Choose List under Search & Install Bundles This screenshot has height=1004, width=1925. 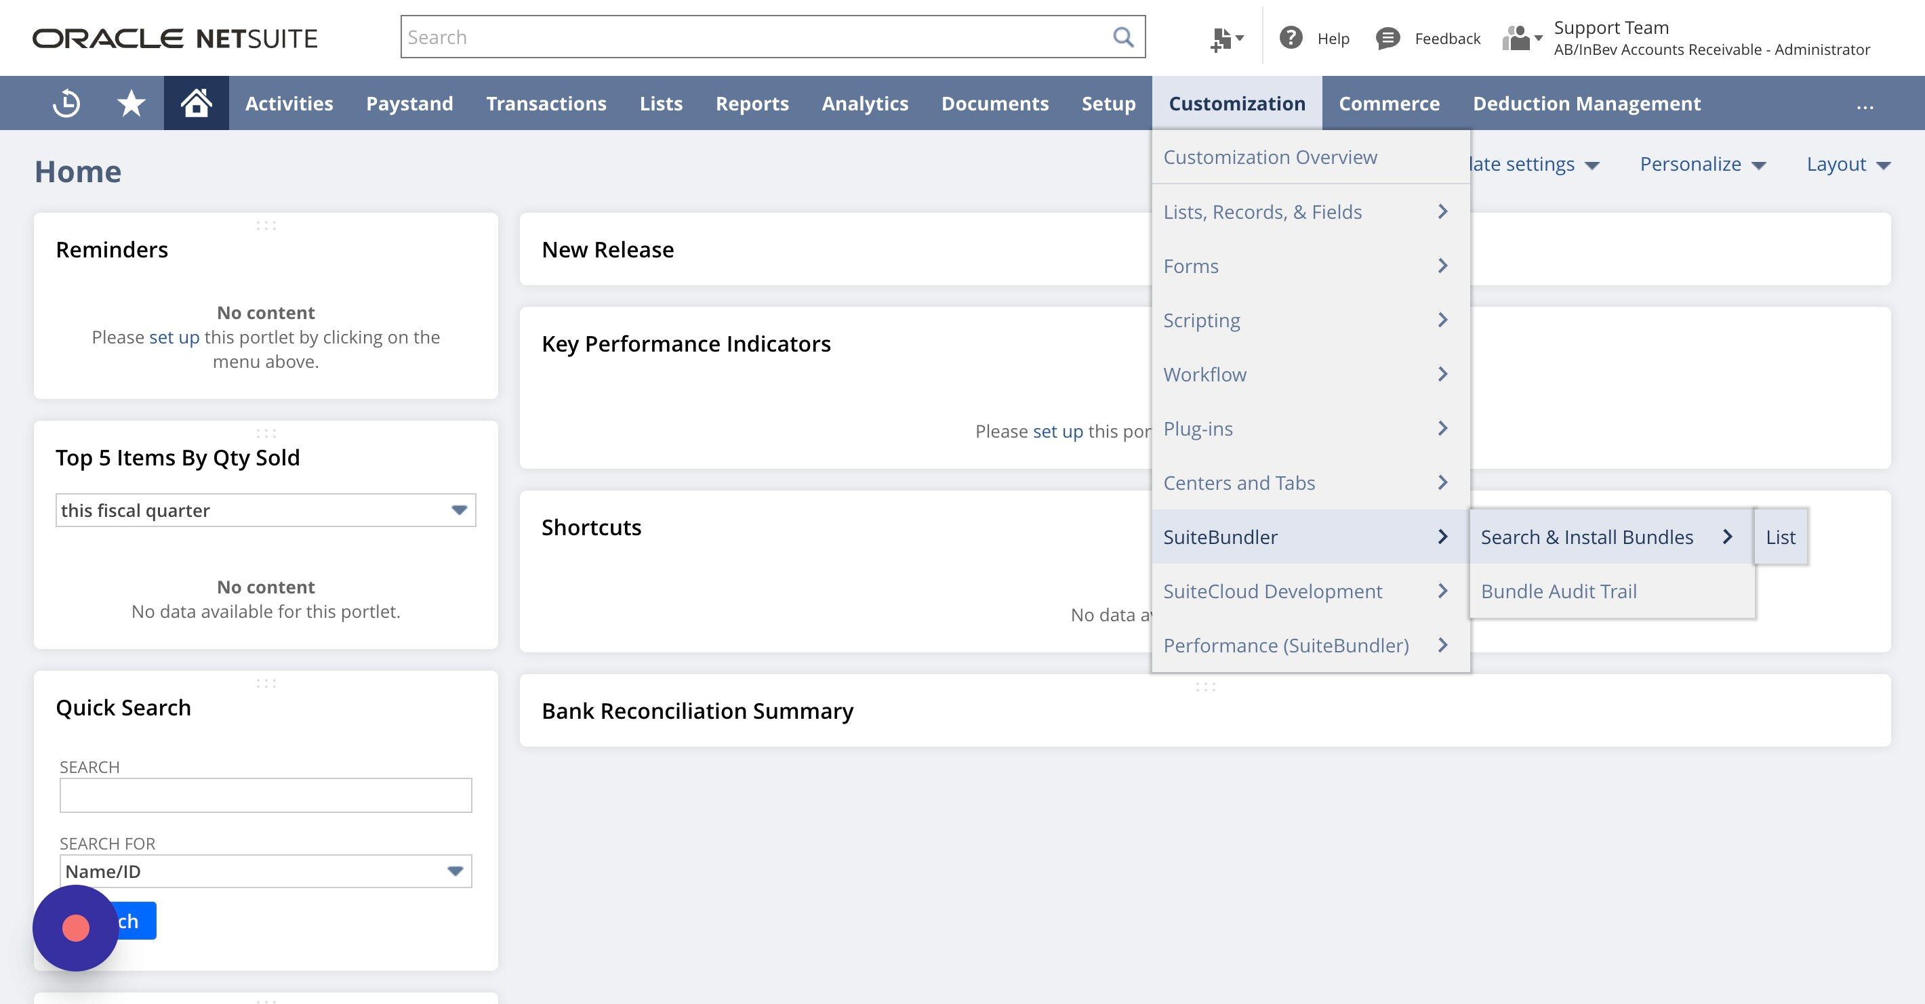pyautogui.click(x=1781, y=537)
